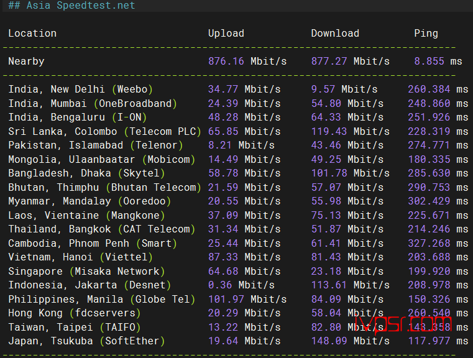Screen dimensions: 473x358
Task: Click 'Philippines, Manila (Globe Tel)' row label
Action: [x=102, y=300]
